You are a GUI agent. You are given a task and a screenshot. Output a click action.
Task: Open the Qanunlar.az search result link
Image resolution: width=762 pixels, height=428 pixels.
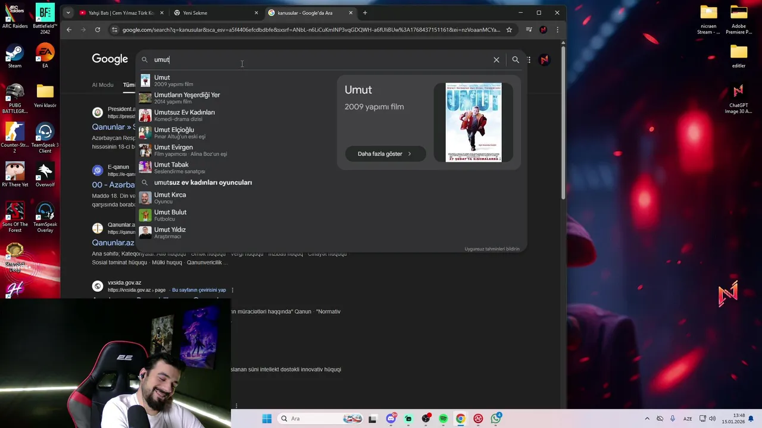pyautogui.click(x=113, y=243)
